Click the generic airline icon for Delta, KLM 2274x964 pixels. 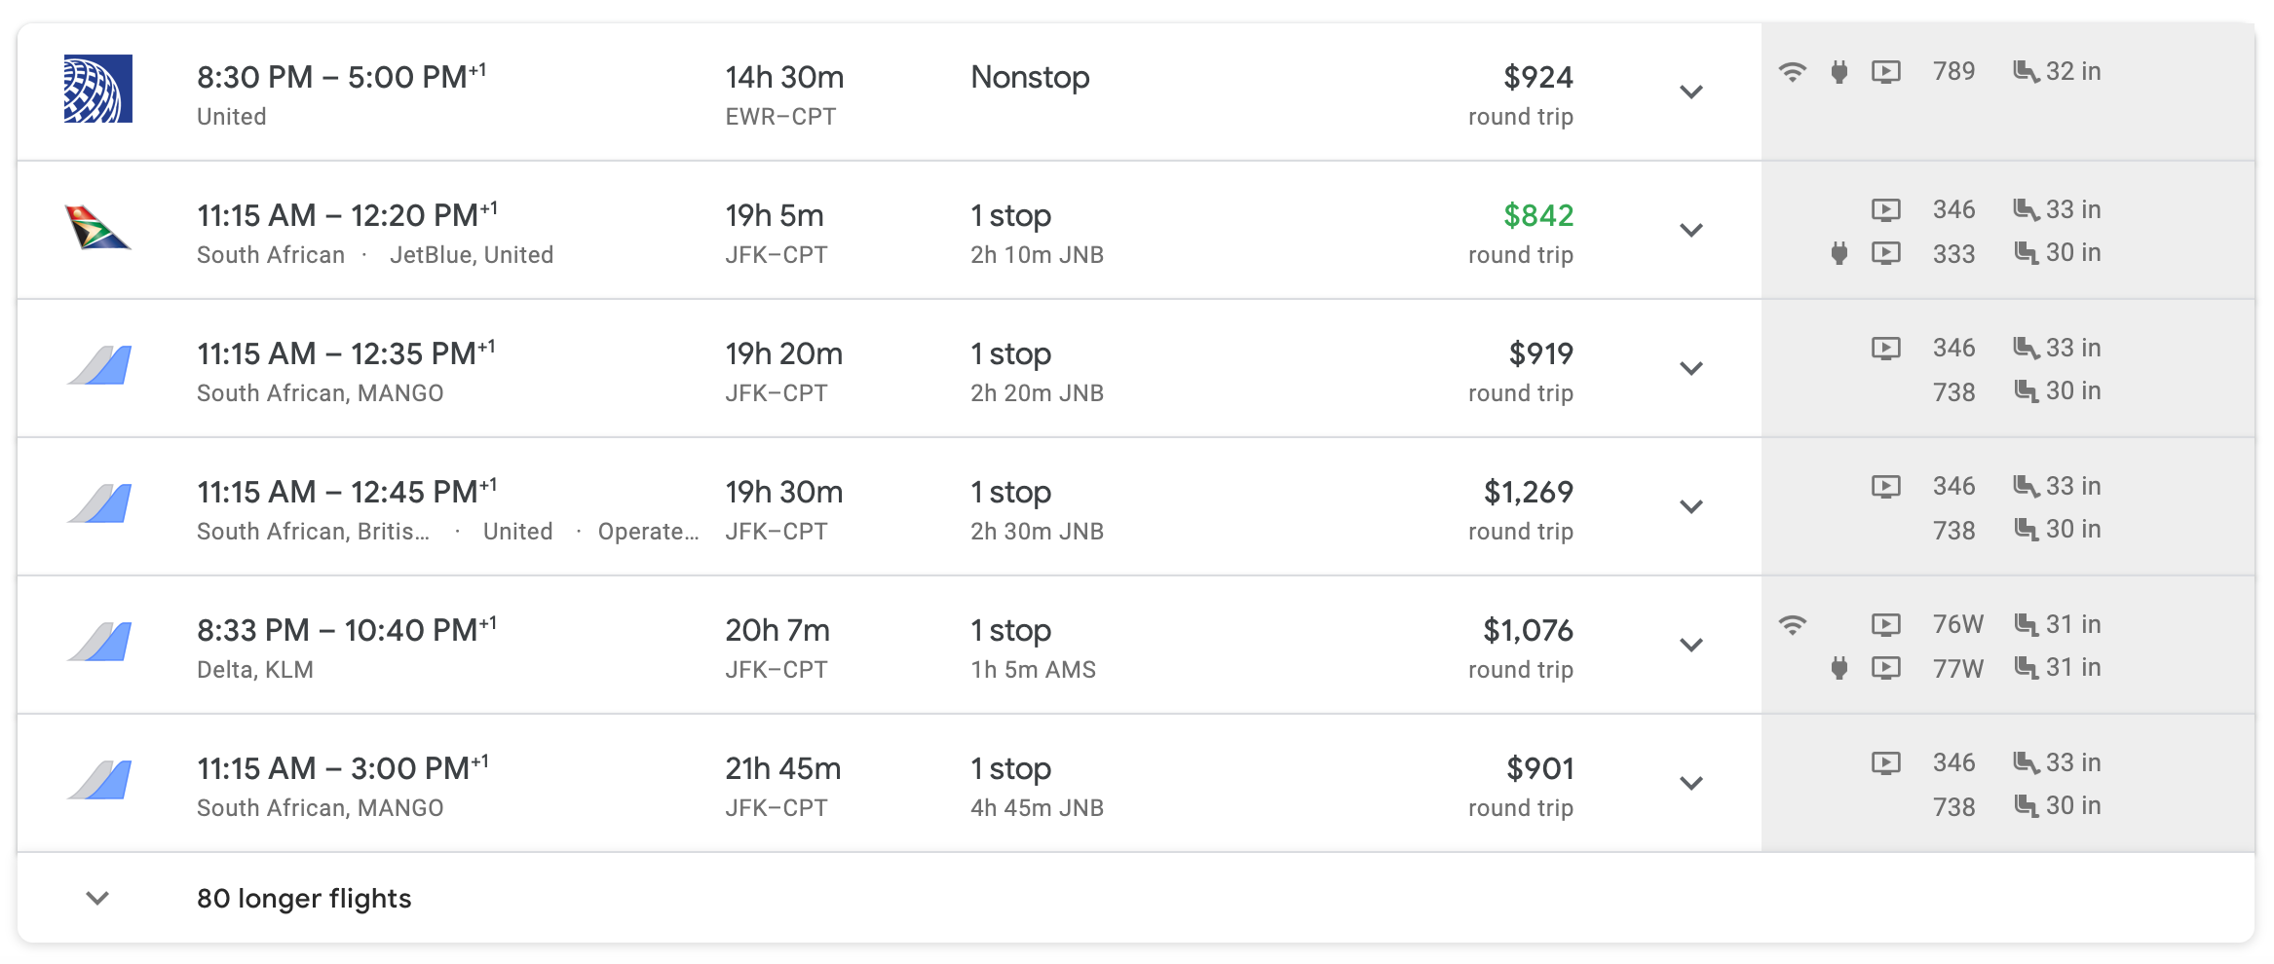[x=99, y=642]
